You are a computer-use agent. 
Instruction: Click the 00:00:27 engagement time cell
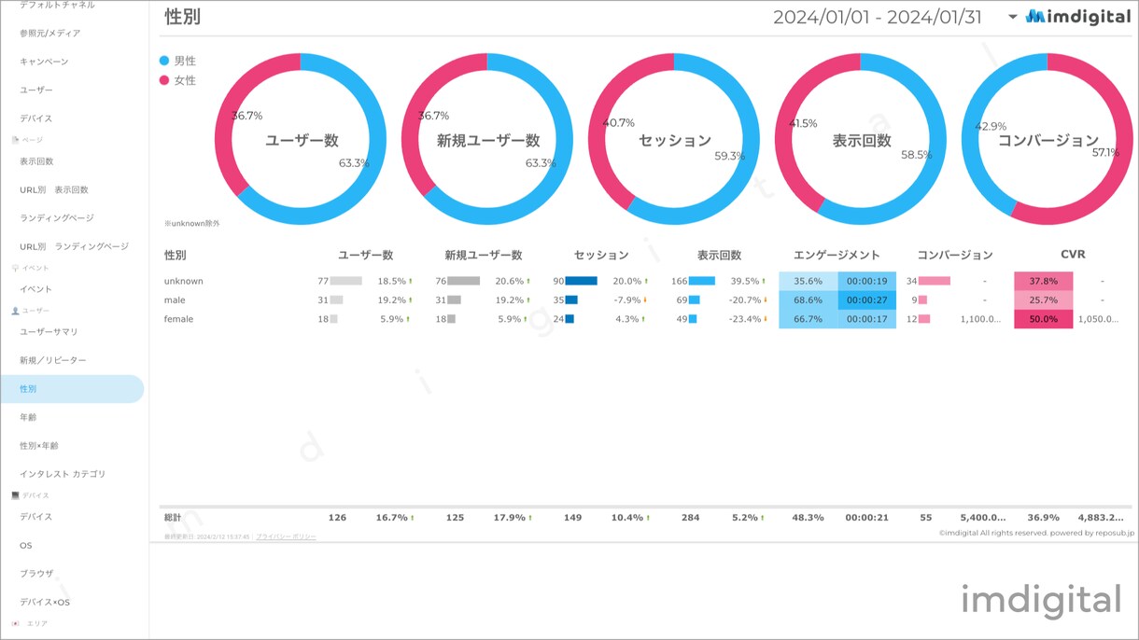(866, 300)
